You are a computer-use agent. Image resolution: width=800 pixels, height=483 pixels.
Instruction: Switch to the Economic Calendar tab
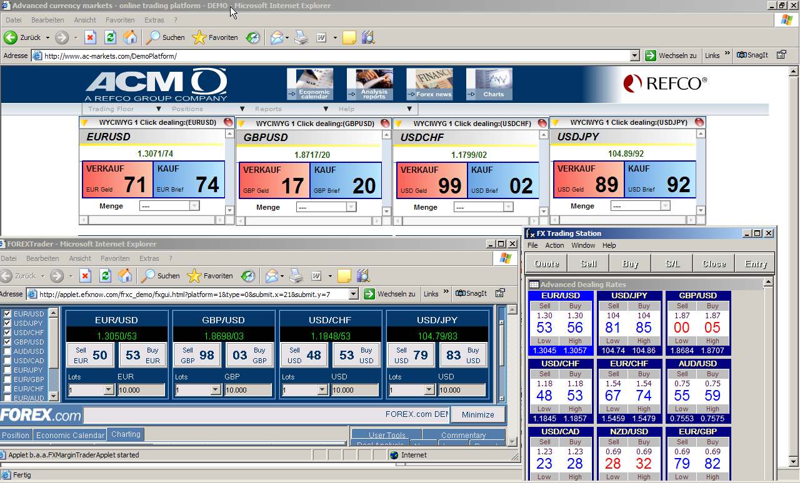tap(70, 435)
